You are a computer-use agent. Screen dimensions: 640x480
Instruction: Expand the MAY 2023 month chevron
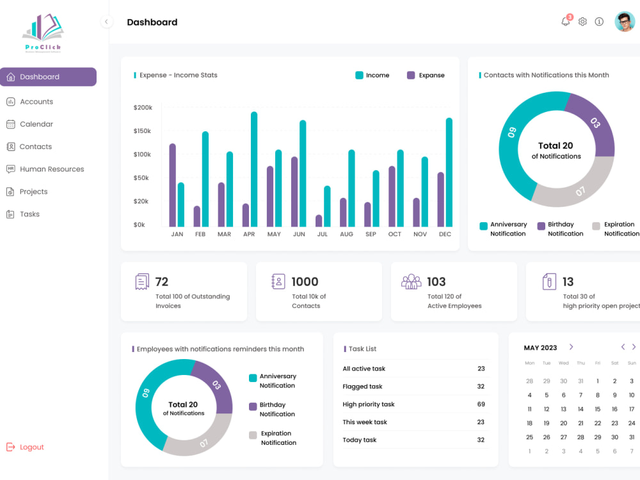[x=571, y=347]
